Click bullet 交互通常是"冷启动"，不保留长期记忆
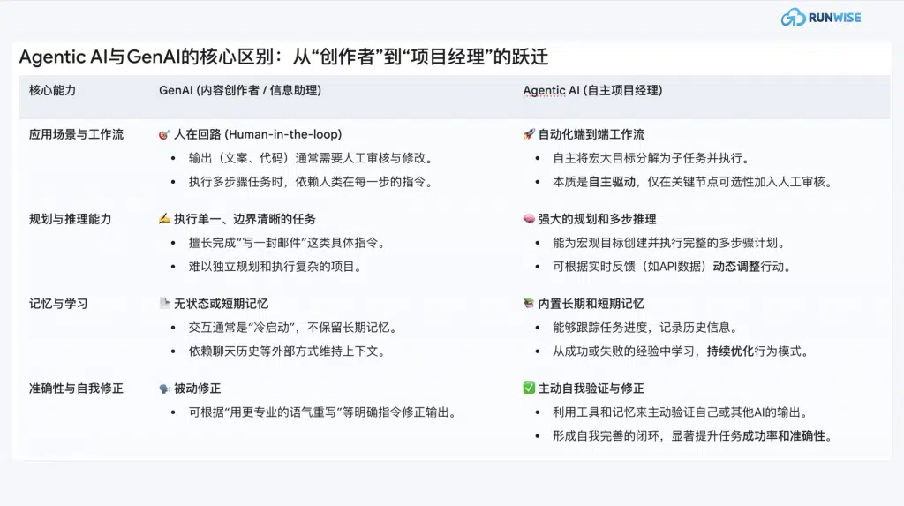This screenshot has width=904, height=506. [295, 327]
